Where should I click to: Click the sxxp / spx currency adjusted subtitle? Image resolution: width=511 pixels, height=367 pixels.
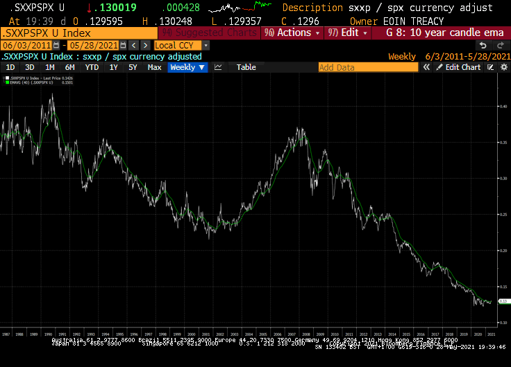click(x=142, y=57)
